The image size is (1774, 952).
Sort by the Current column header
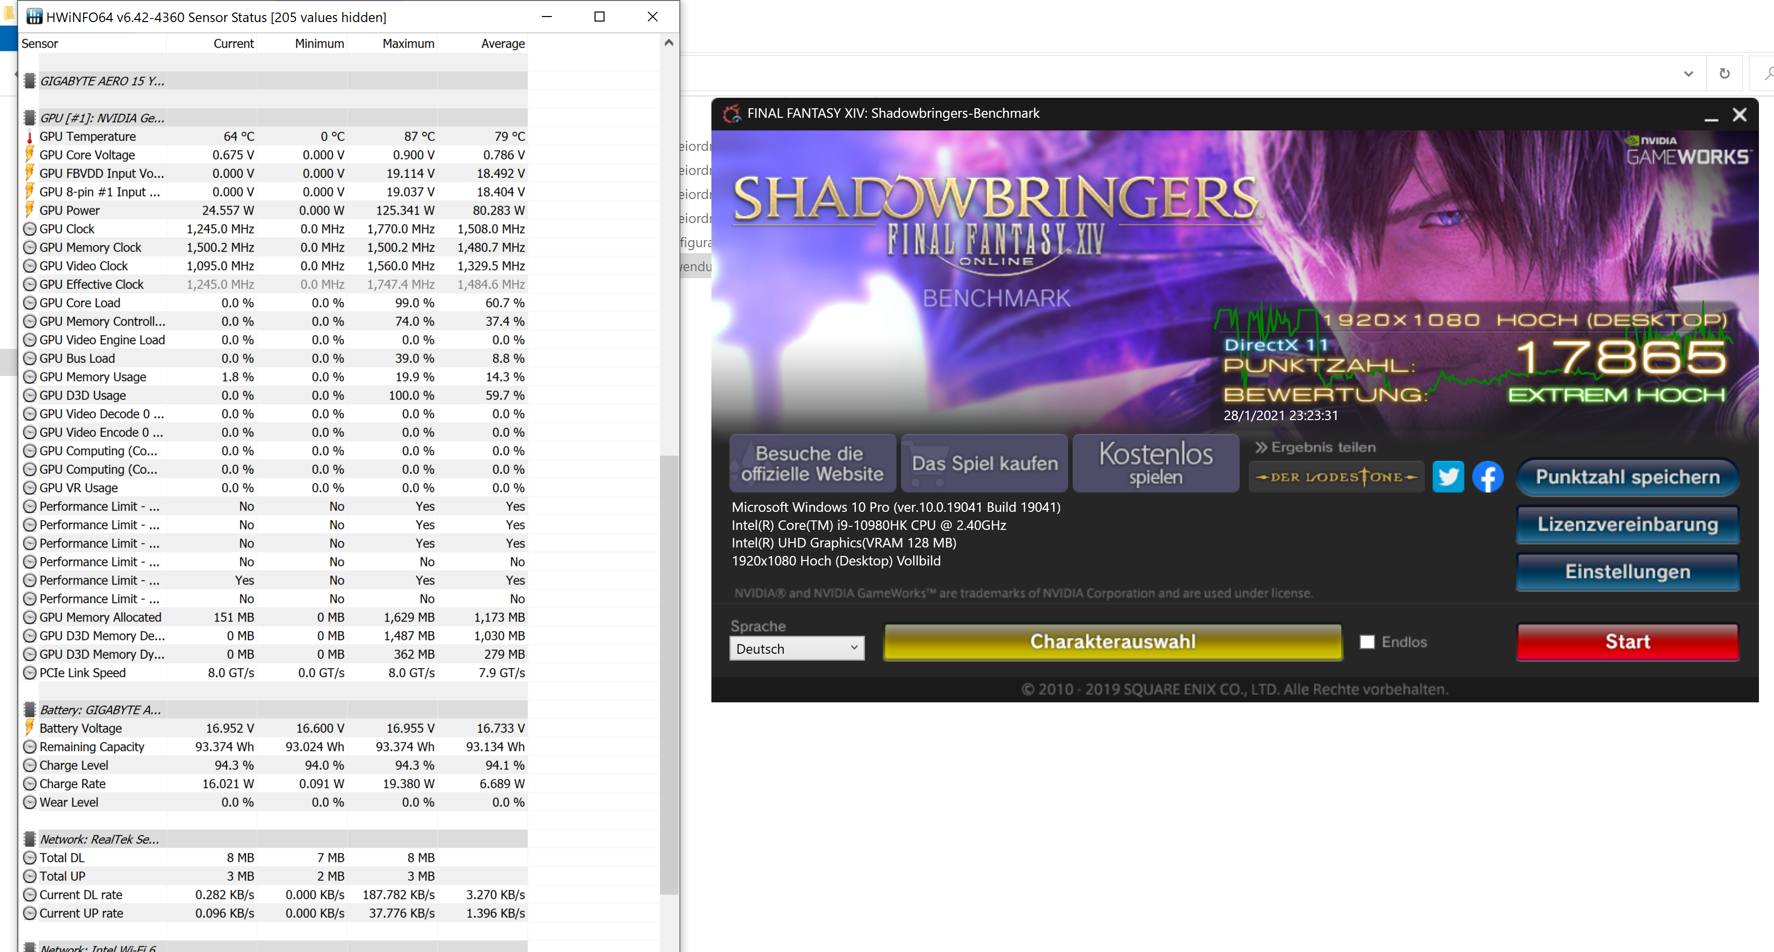212,44
